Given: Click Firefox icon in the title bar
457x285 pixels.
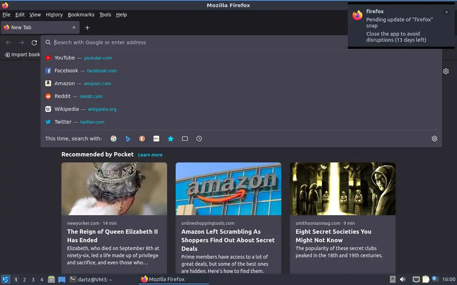Looking at the screenshot, I should 5,5.
